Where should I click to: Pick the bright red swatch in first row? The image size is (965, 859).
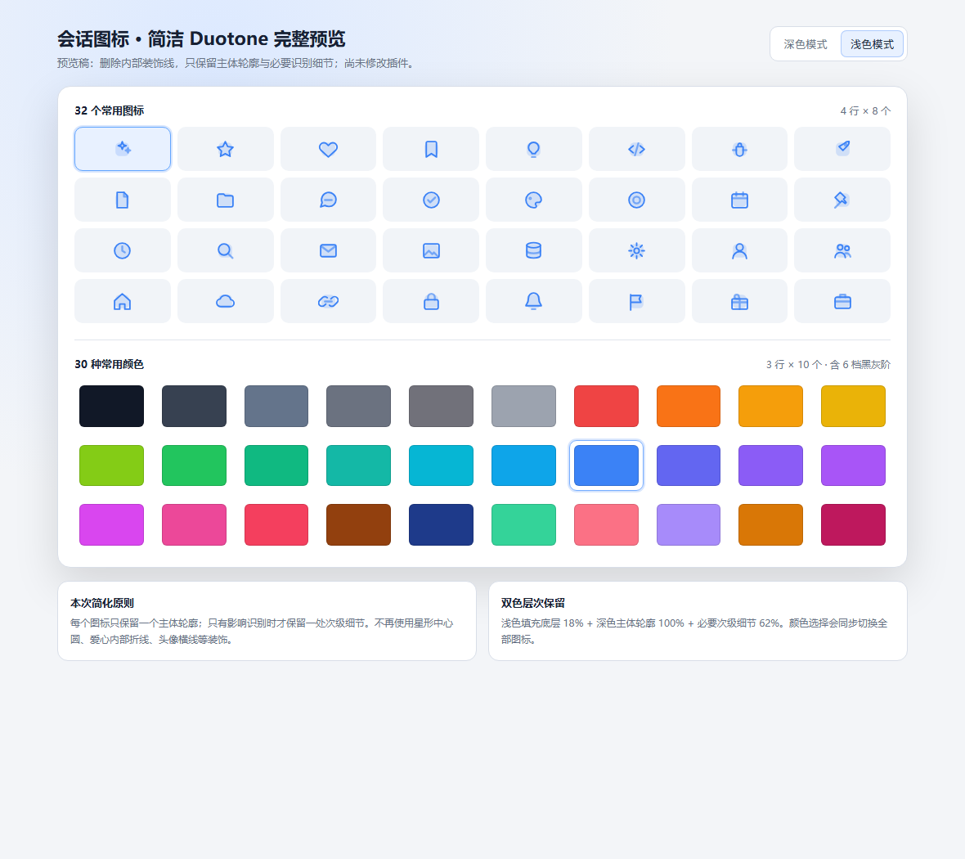click(606, 407)
